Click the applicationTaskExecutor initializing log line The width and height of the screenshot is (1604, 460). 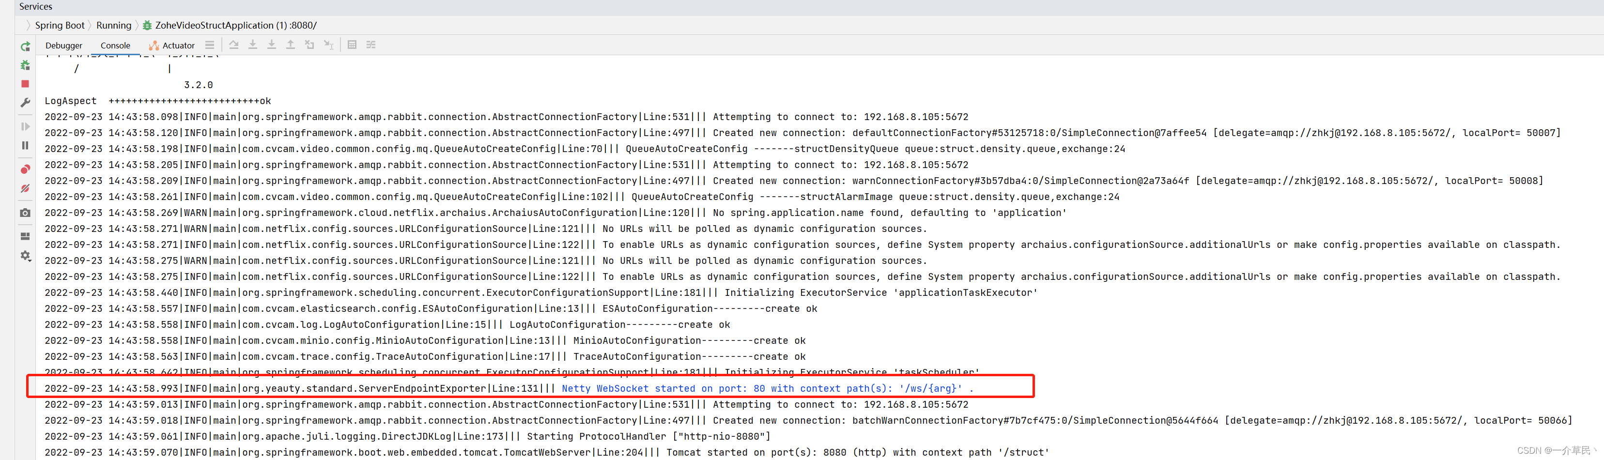541,292
